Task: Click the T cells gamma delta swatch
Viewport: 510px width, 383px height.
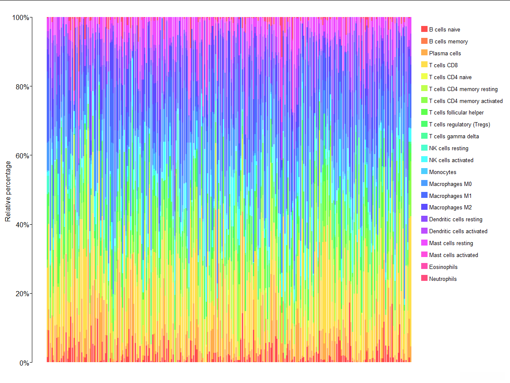Action: tap(424, 136)
